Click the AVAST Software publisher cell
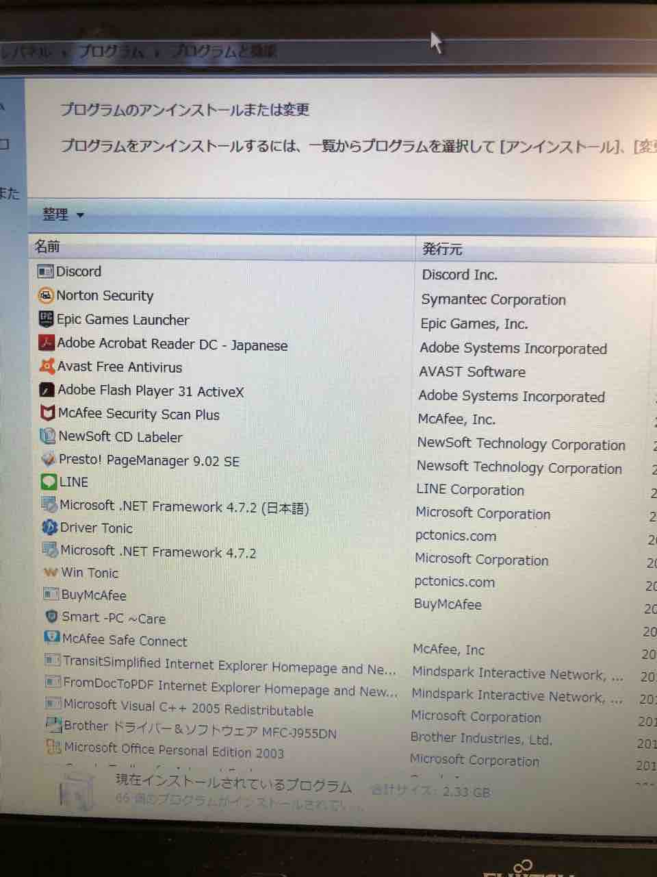Screen dimensions: 657x877 [x=472, y=372]
